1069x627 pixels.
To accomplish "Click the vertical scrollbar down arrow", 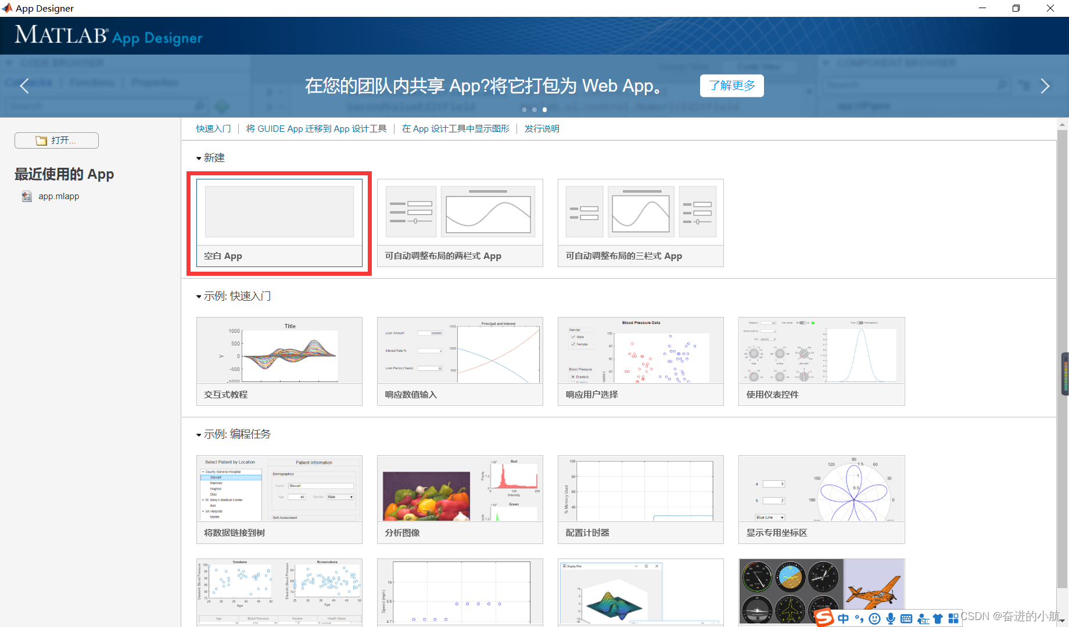I will tap(1063, 621).
